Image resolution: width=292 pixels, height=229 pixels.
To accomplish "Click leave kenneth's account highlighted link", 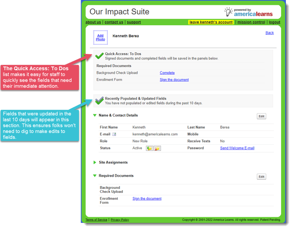I will (211, 22).
